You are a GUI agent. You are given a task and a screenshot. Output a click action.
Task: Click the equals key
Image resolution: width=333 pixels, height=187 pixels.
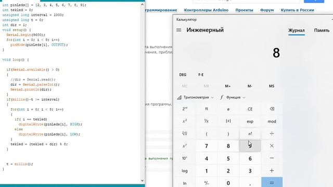click(x=272, y=182)
